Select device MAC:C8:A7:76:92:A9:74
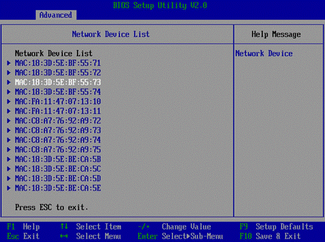This screenshot has width=325, height=242. click(58, 140)
